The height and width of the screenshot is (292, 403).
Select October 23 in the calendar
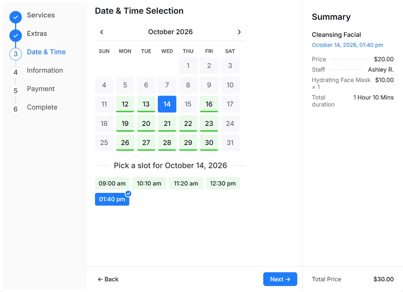click(209, 123)
